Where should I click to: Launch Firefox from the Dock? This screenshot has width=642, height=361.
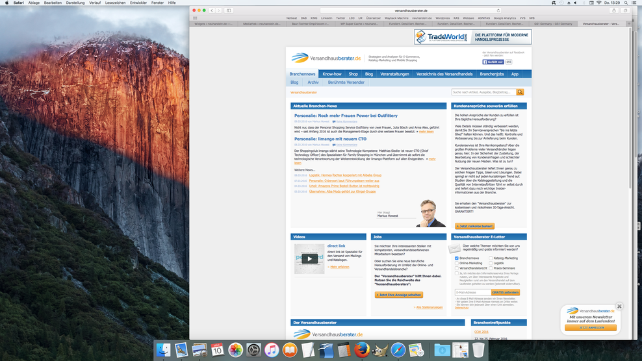(x=362, y=350)
